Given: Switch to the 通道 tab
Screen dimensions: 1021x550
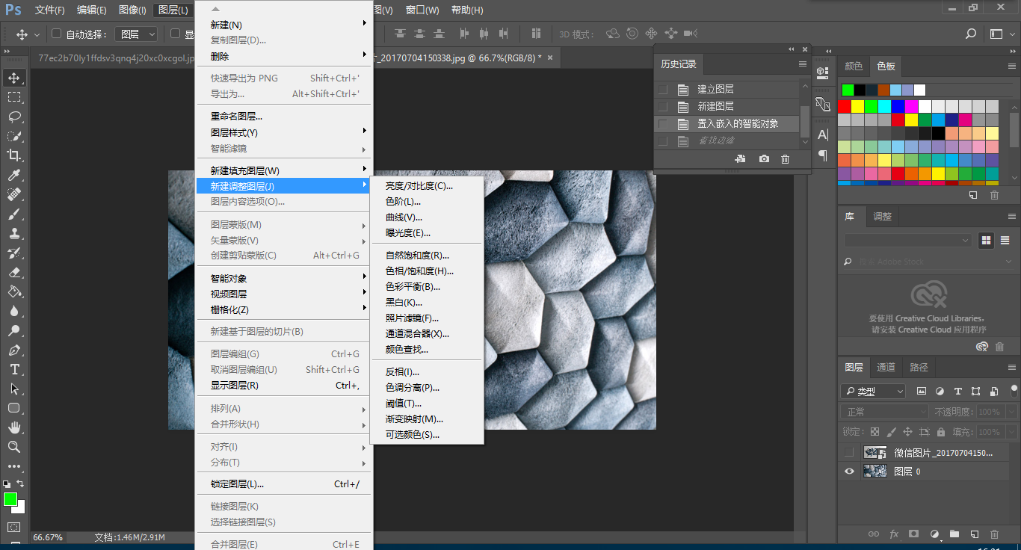Looking at the screenshot, I should tap(886, 367).
